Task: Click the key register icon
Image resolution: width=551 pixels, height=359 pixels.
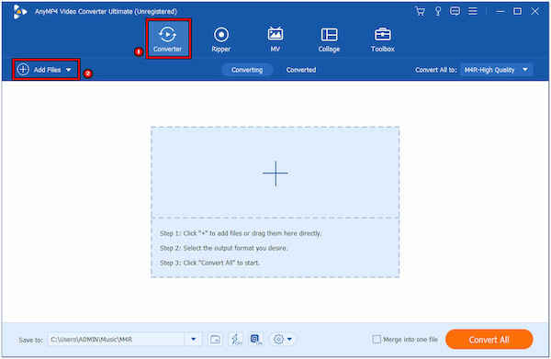Action: coord(438,11)
